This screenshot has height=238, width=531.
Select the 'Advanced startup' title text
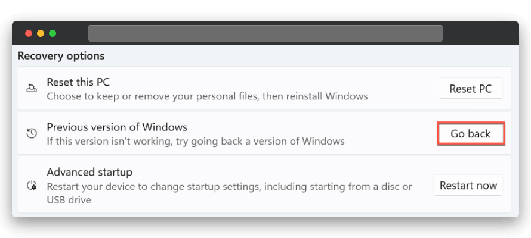pyautogui.click(x=89, y=172)
